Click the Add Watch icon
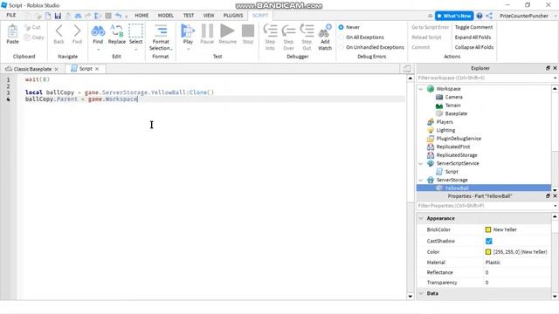The height and width of the screenshot is (314, 559). [325, 31]
